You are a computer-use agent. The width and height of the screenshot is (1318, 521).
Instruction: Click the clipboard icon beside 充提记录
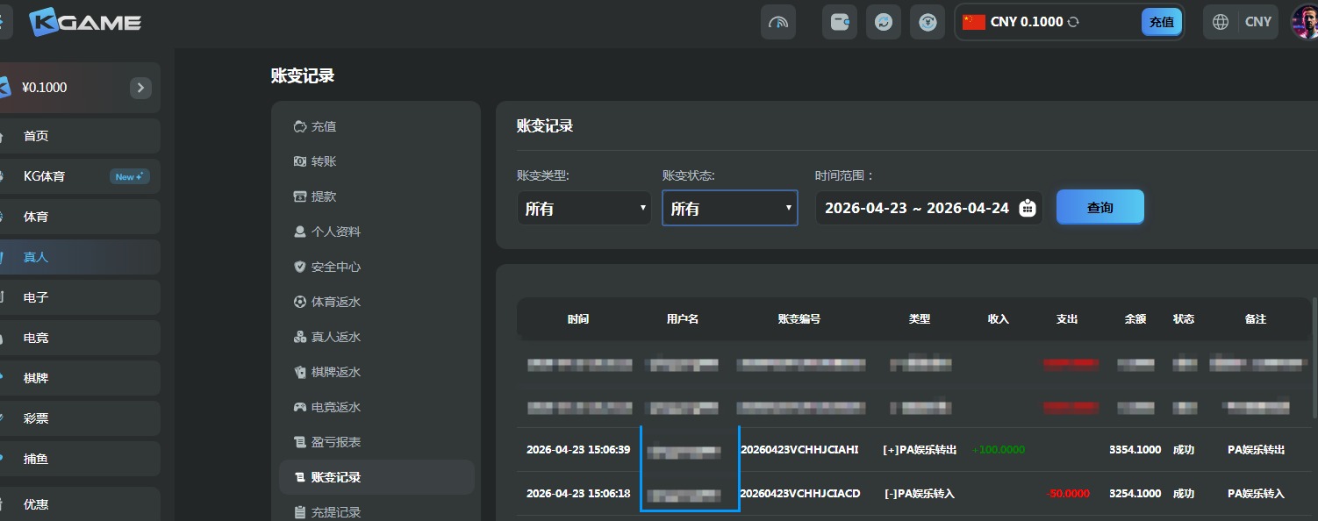coord(300,512)
